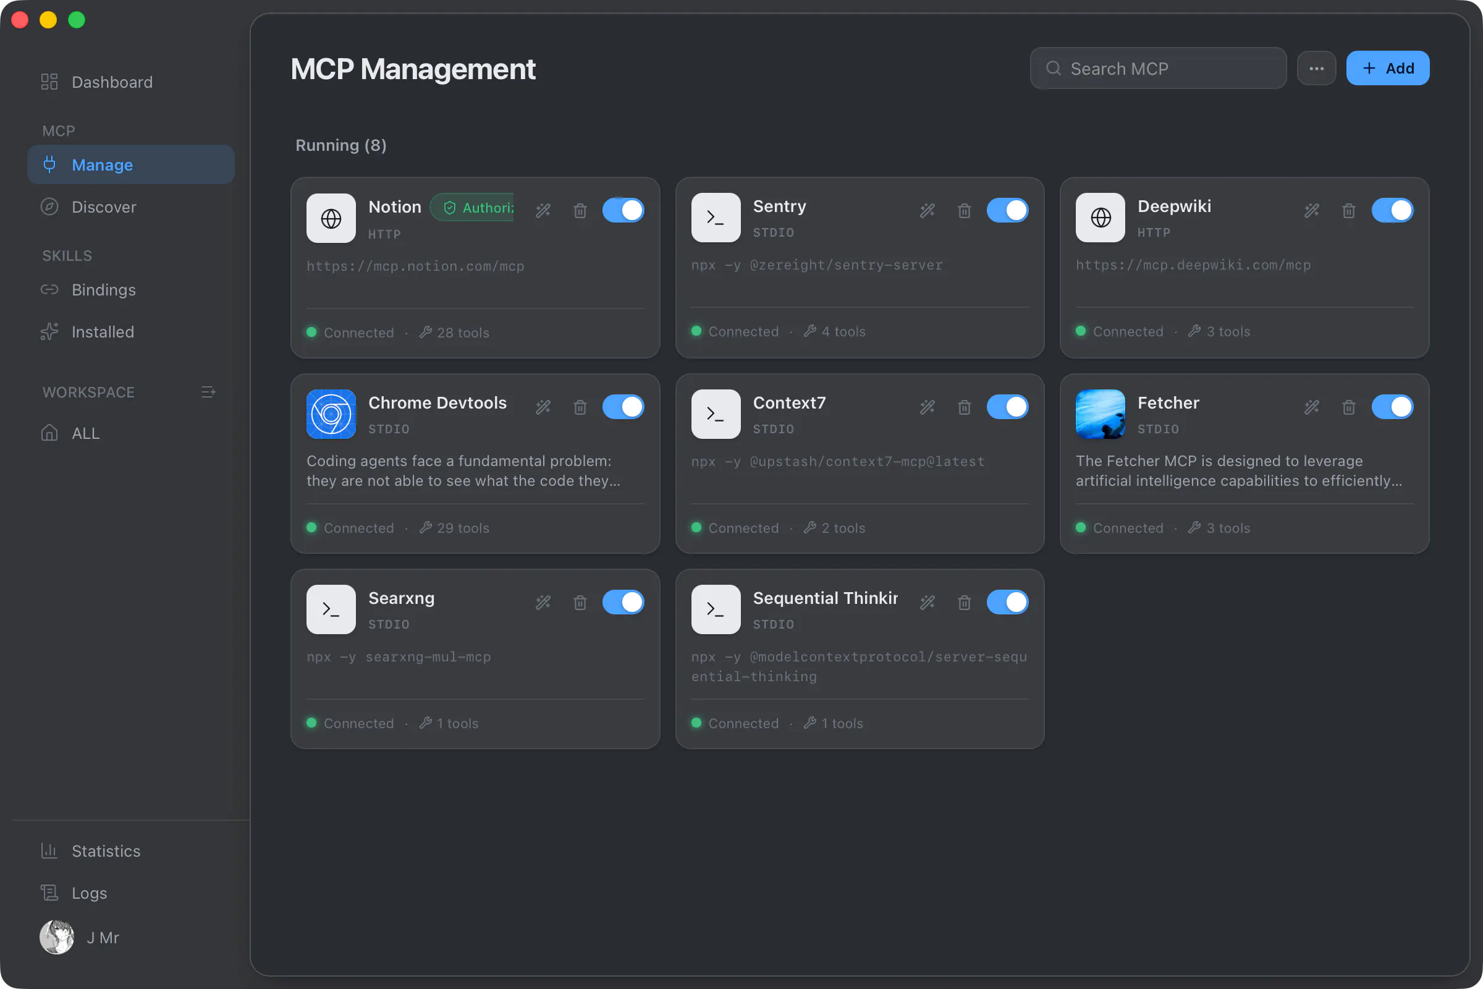Image resolution: width=1483 pixels, height=989 pixels.
Task: Open Statistics from the sidebar
Action: (131, 851)
